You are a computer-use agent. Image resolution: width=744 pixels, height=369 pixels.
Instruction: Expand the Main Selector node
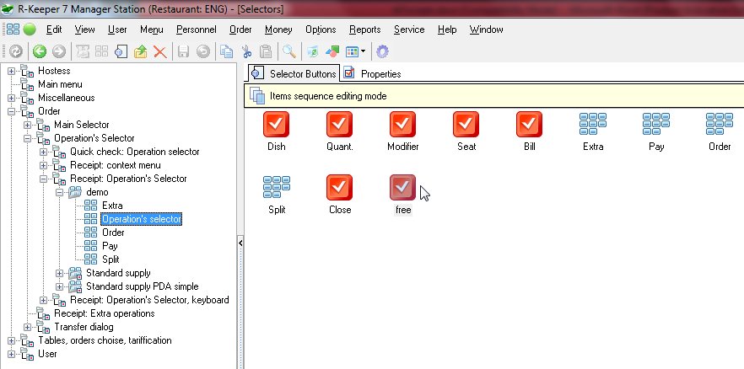[27, 125]
